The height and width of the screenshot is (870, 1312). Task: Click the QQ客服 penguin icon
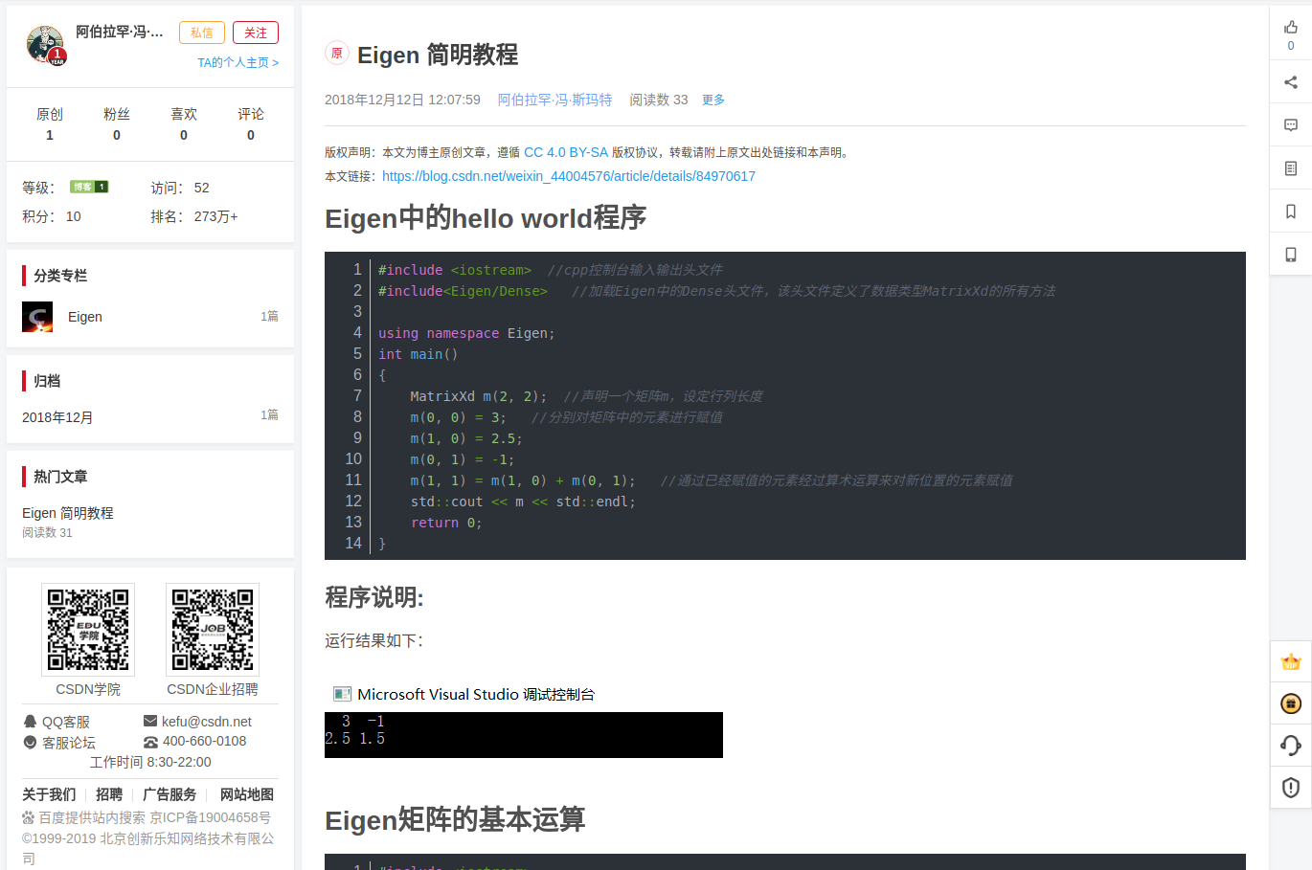point(30,722)
